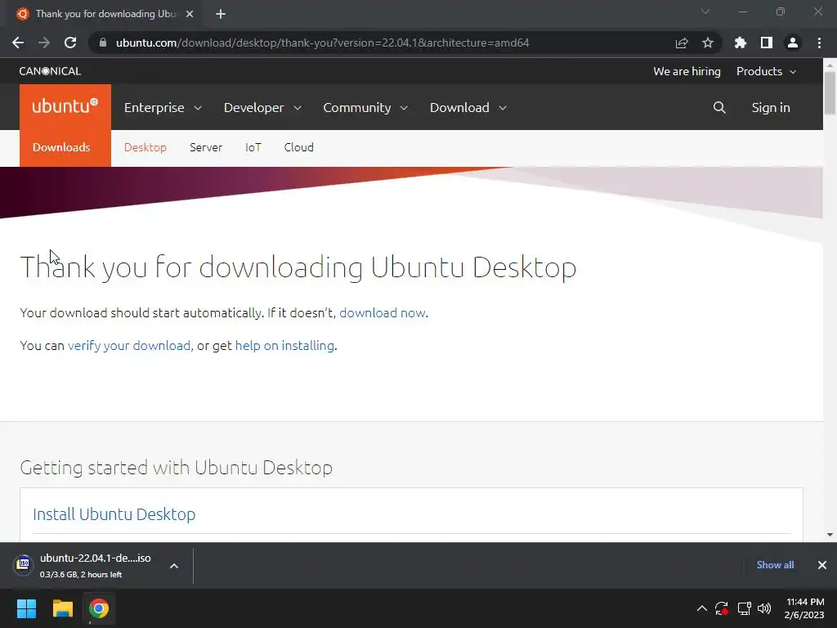This screenshot has height=628, width=837.
Task: Expand the Developer menu
Action: coord(262,107)
